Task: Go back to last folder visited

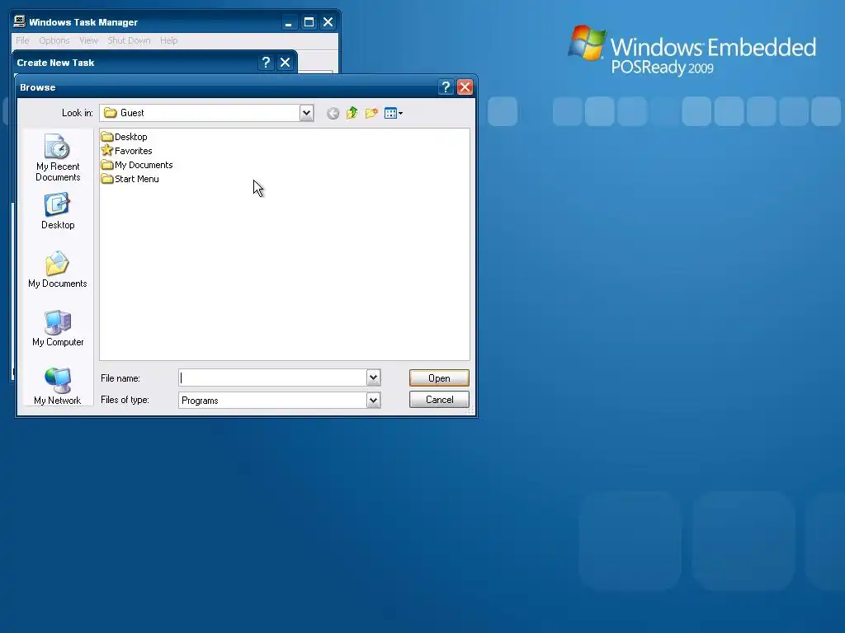Action: (333, 113)
